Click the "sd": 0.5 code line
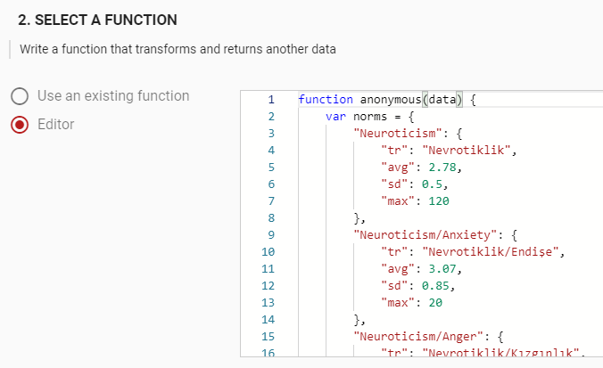Screen dimensions: 603x368 tap(414, 184)
